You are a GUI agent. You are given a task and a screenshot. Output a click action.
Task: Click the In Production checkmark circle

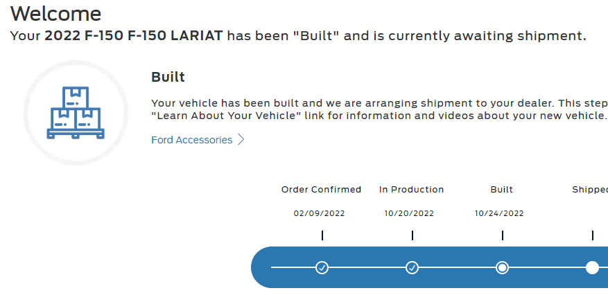(x=412, y=267)
